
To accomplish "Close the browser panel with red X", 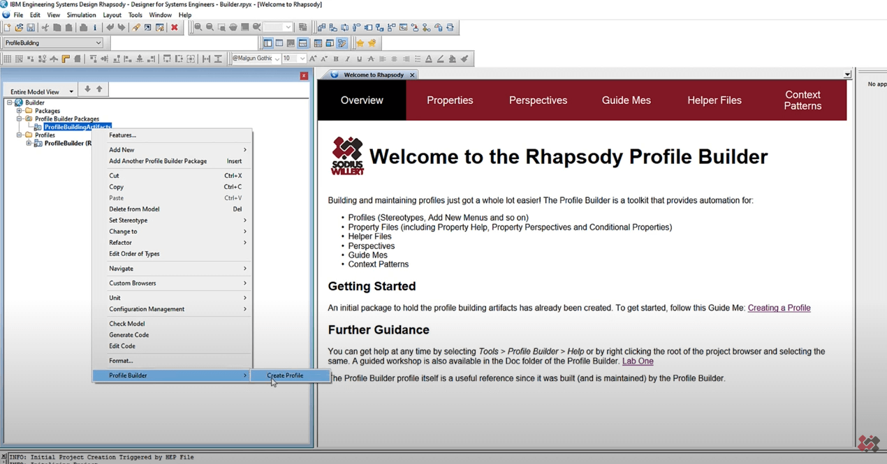I will [x=304, y=75].
